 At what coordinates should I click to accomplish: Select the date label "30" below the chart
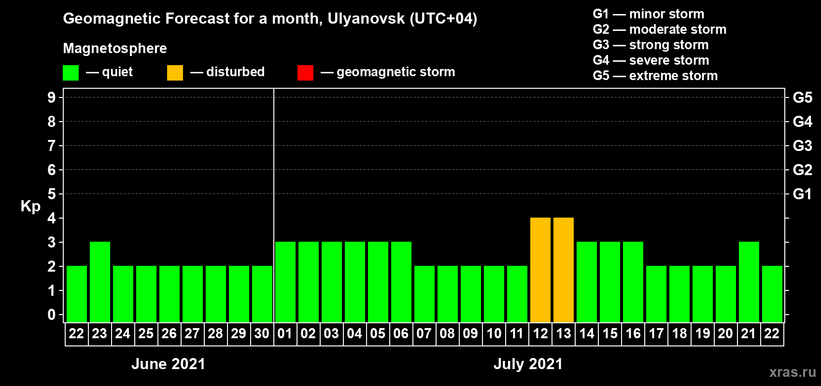[x=262, y=333]
